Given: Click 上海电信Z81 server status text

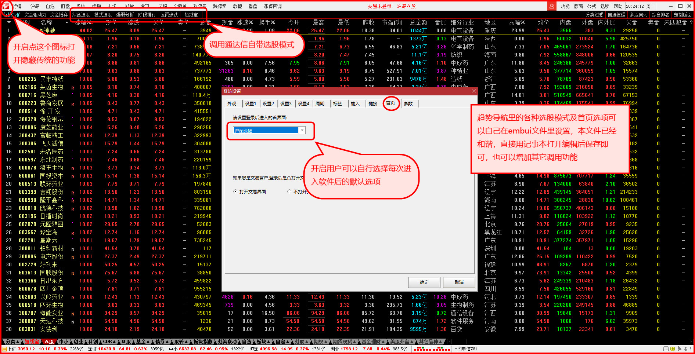Looking at the screenshot, I should pyautogui.click(x=465, y=349).
